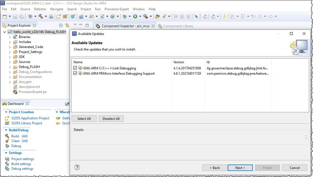Image resolution: width=313 pixels, height=177 pixels.
Task: Click the green New Class icon
Action: tap(112, 16)
